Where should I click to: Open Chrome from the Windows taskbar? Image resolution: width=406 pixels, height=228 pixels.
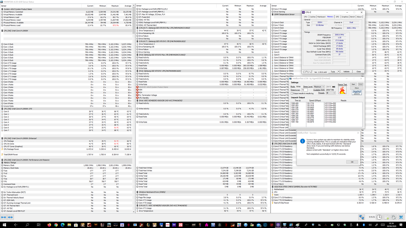56,225
